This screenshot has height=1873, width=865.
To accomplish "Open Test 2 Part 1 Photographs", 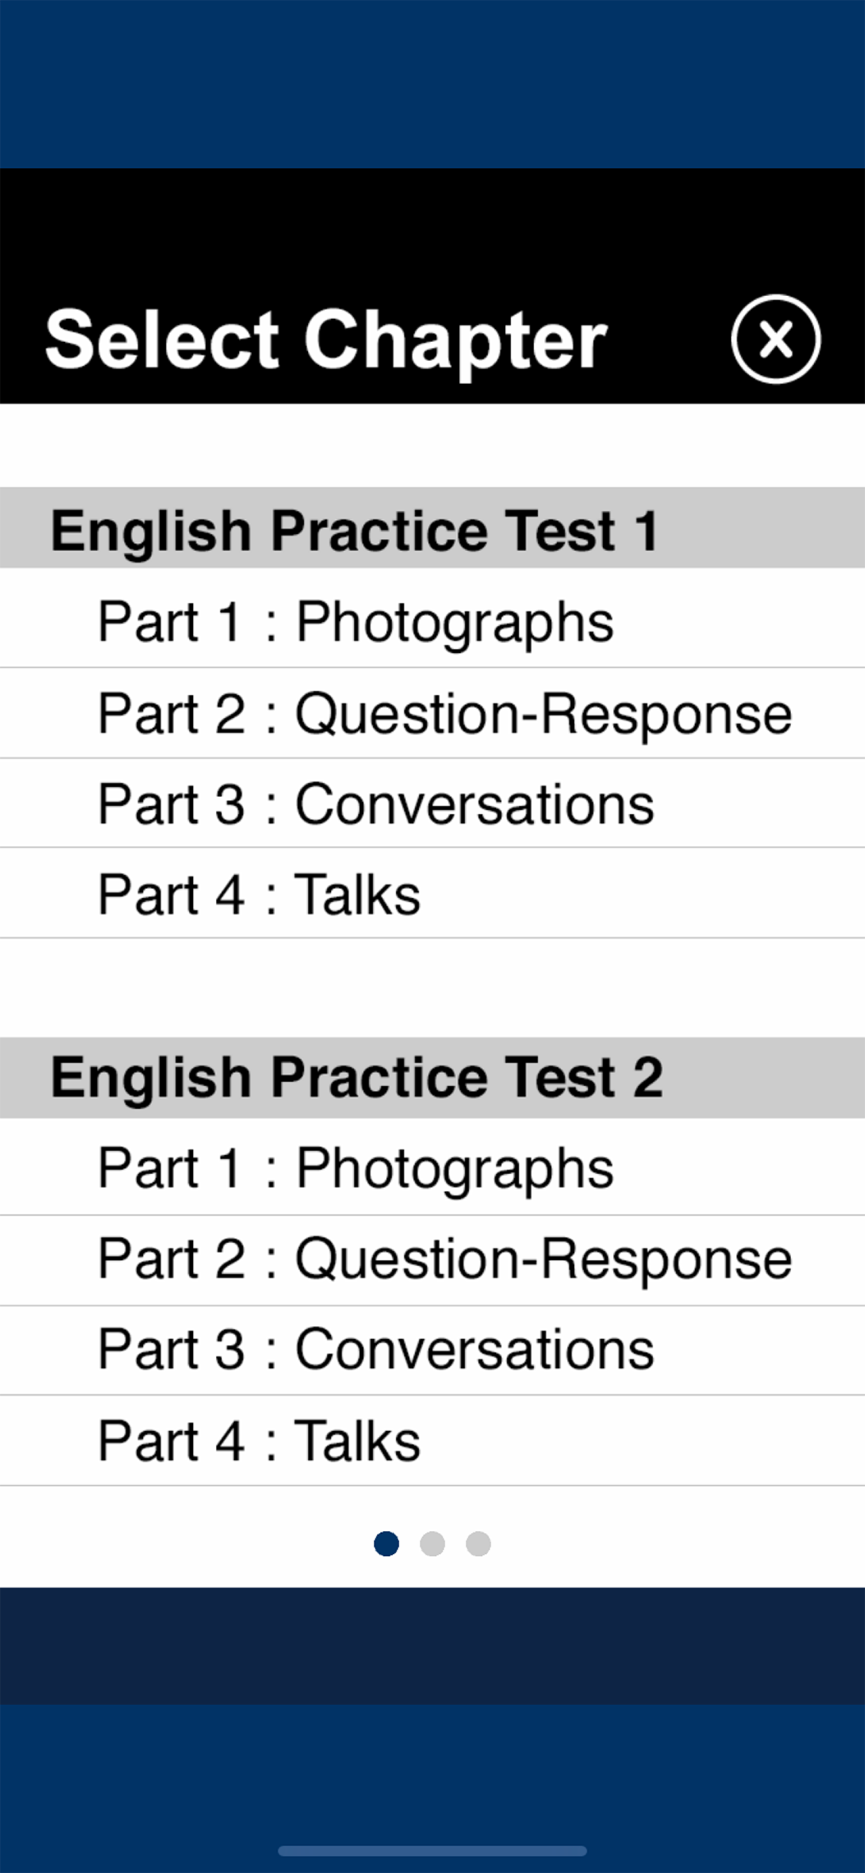I will [x=432, y=1168].
